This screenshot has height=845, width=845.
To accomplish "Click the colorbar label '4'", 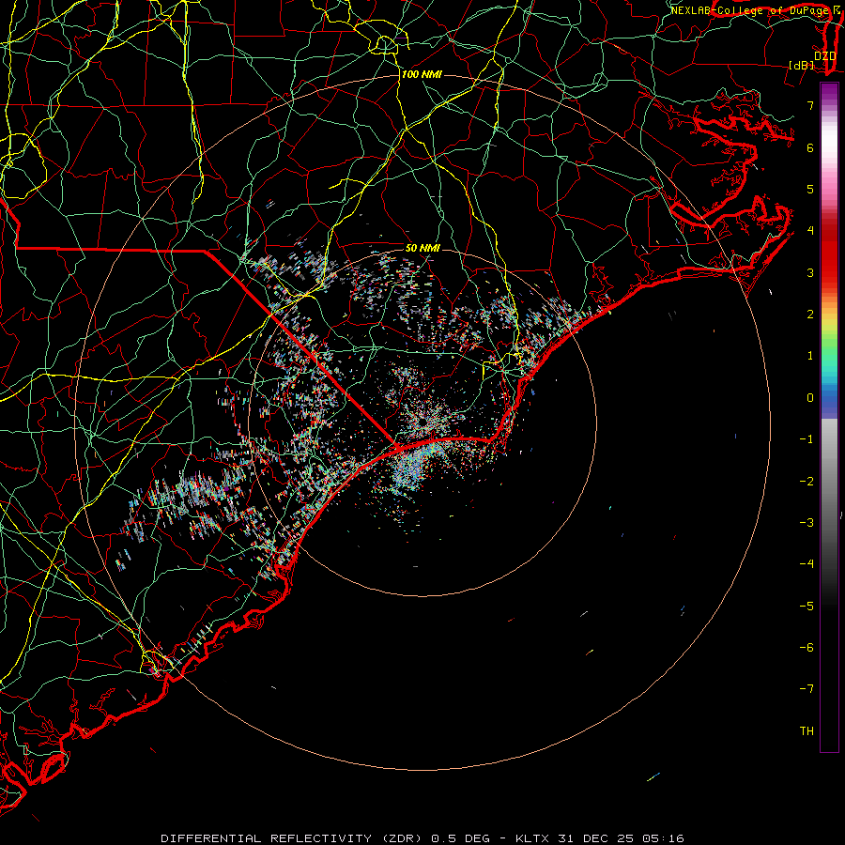I will [x=810, y=231].
